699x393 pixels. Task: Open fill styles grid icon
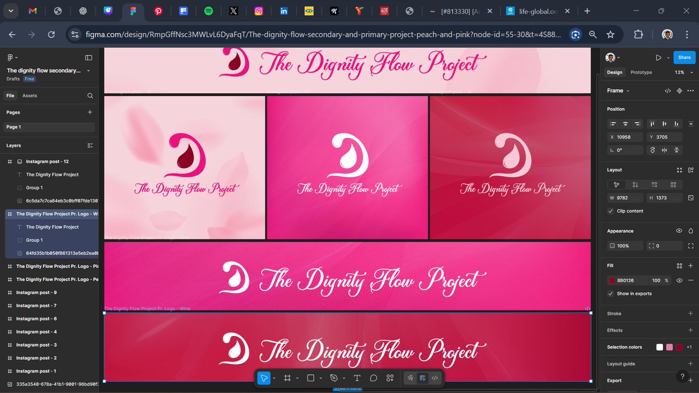[679, 265]
